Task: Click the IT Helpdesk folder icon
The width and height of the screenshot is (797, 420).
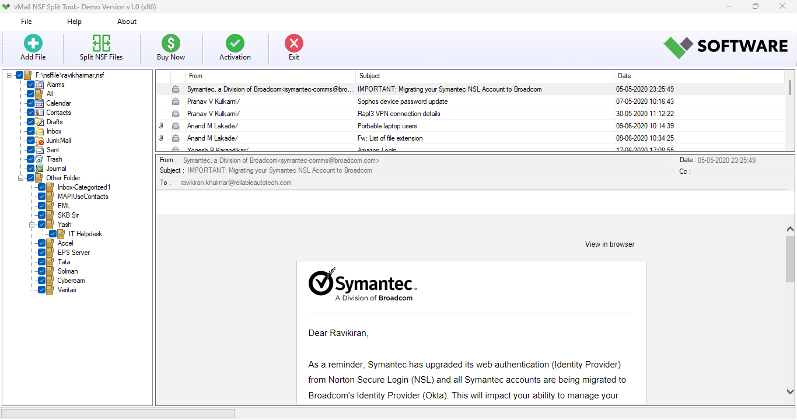Action: [62, 234]
